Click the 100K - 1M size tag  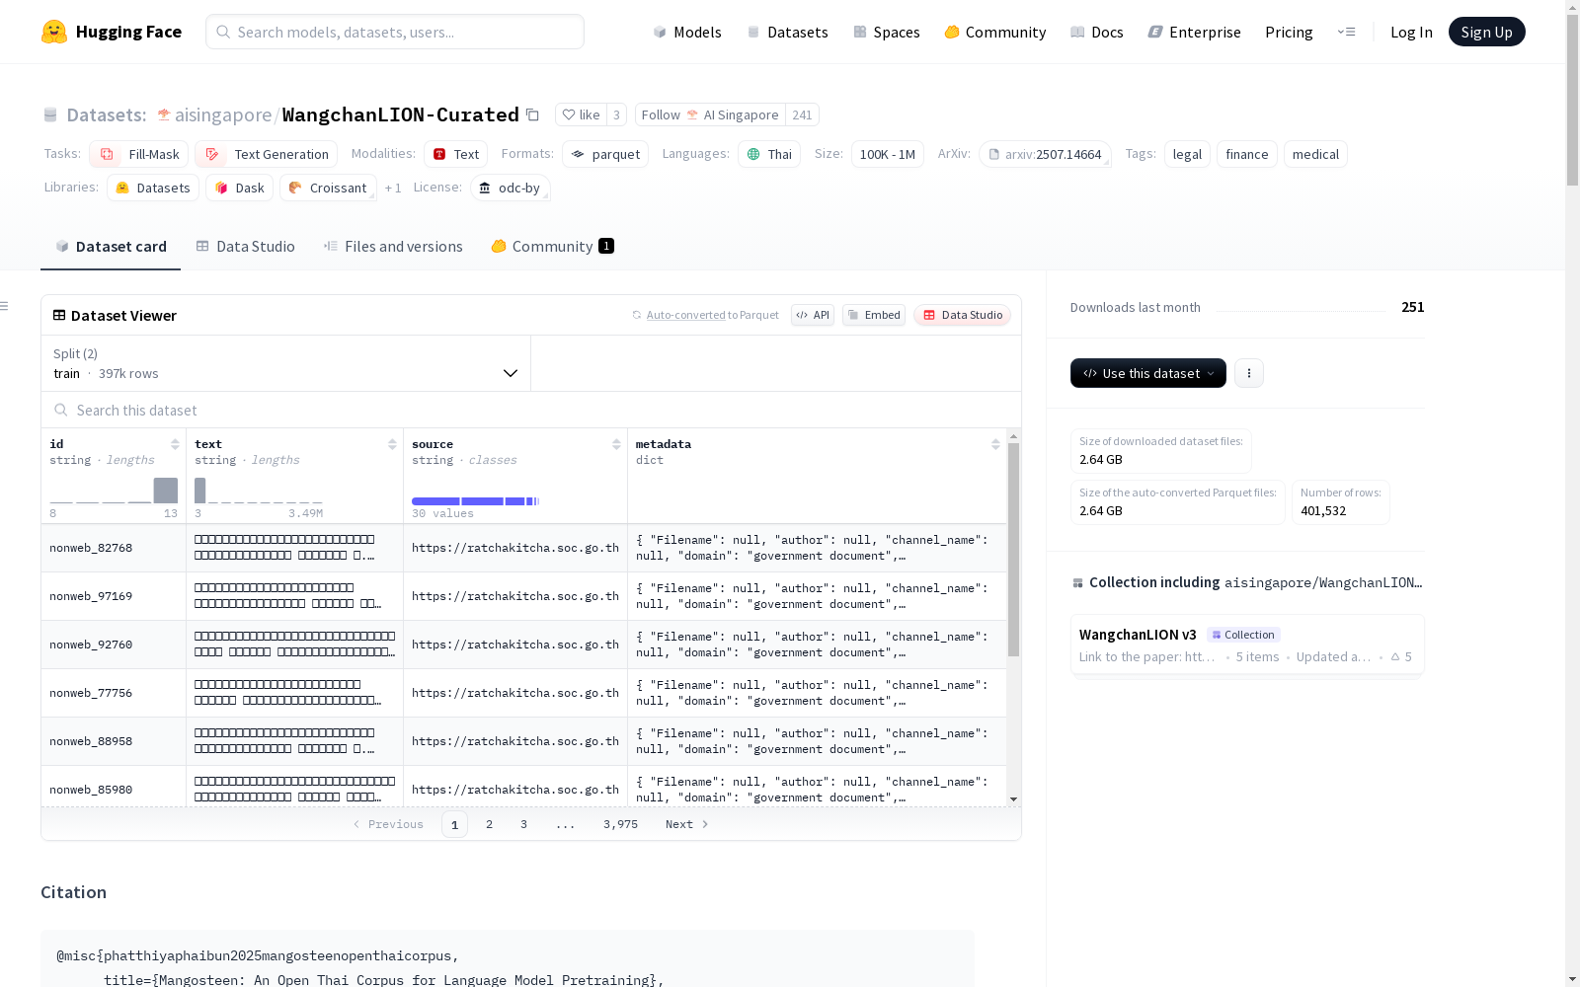click(x=887, y=154)
